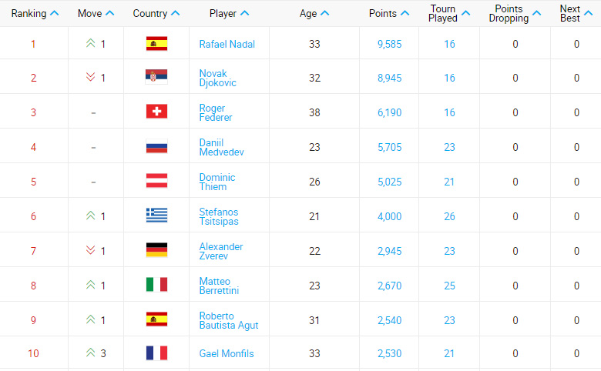The height and width of the screenshot is (371, 601).
Task: Open Rafael Nadal player profile link
Action: [x=227, y=44]
